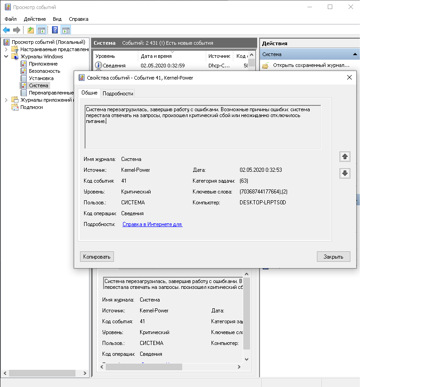Click the Kernel-Power source value in dialog

click(x=135, y=170)
